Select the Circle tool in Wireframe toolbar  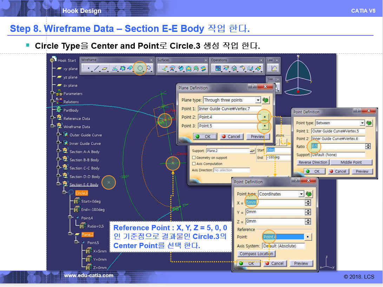[140, 69]
